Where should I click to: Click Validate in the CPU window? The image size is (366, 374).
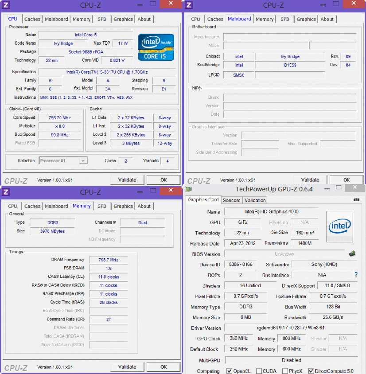(127, 180)
